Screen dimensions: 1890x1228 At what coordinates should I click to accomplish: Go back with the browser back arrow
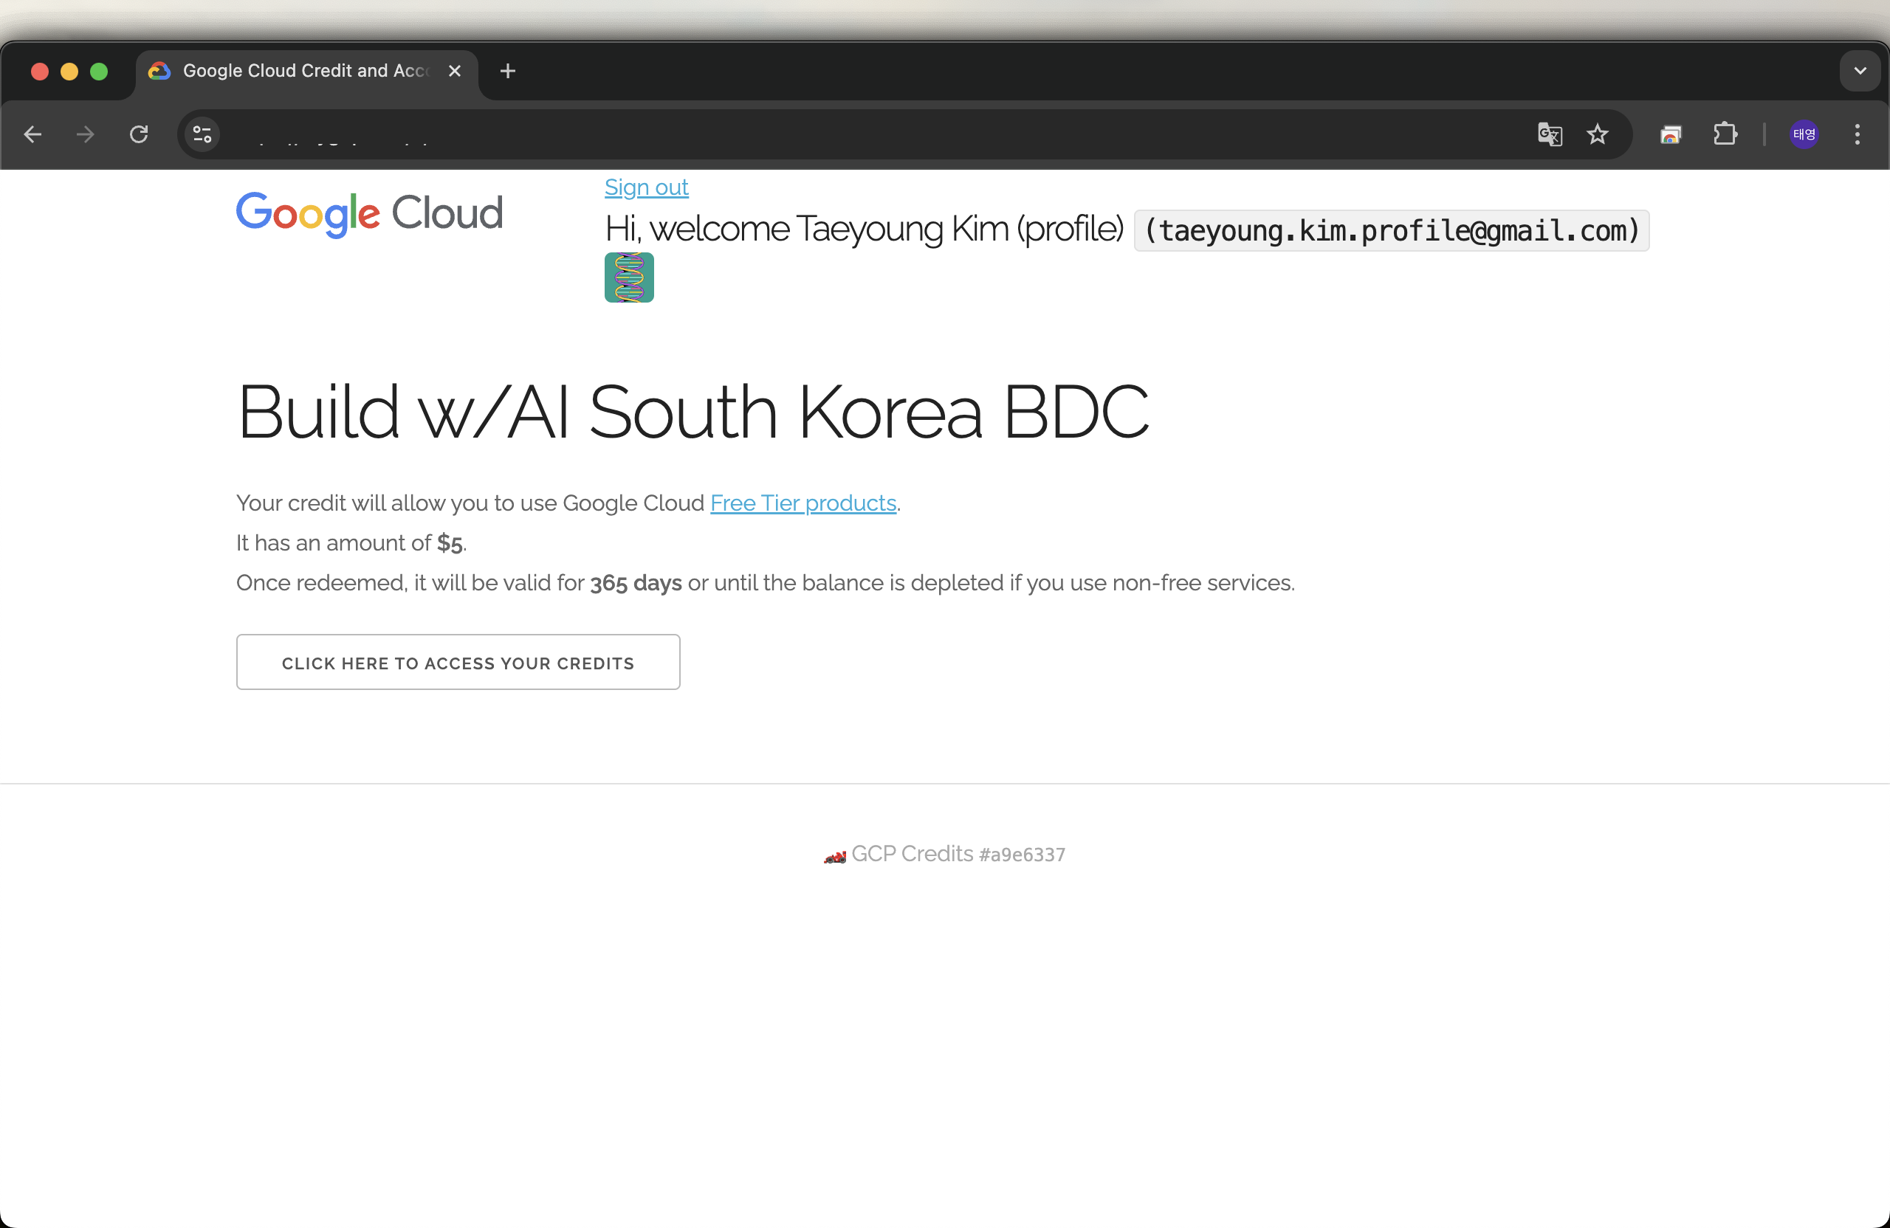pos(32,134)
